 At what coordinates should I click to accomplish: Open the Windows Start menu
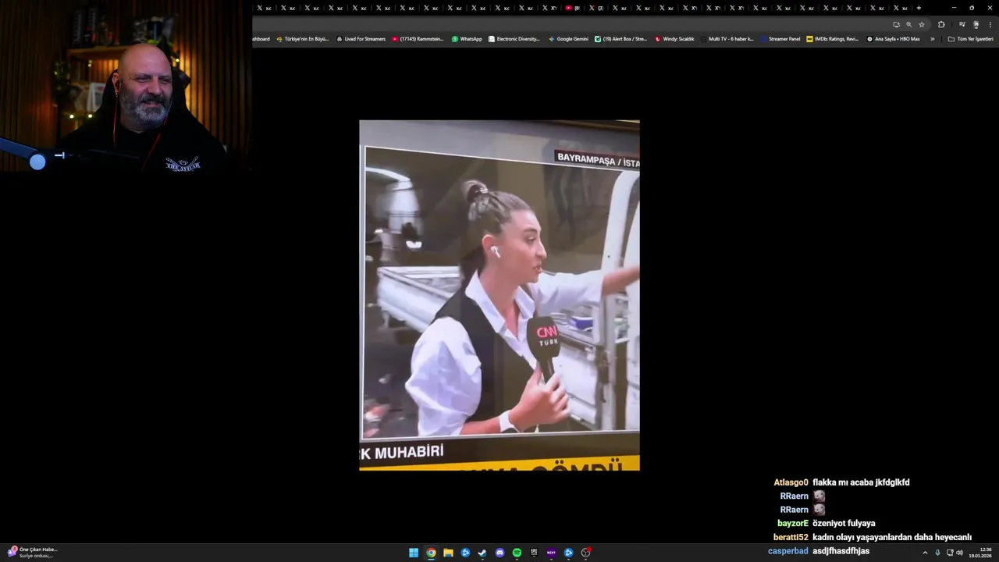(414, 553)
